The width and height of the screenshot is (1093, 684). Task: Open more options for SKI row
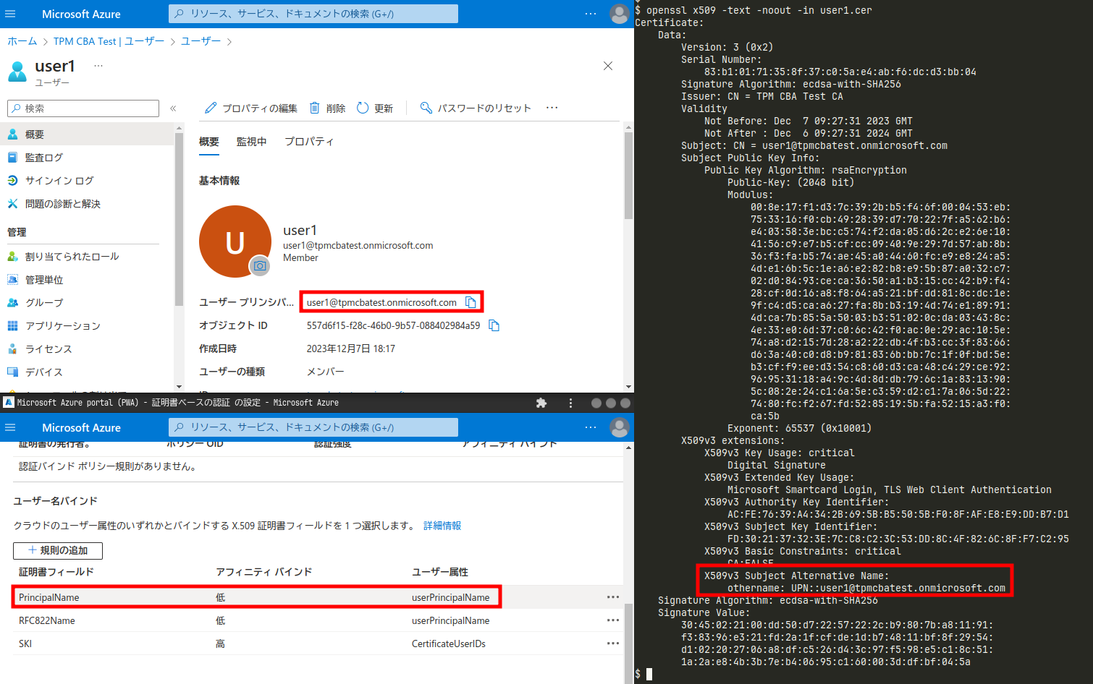[x=612, y=644]
